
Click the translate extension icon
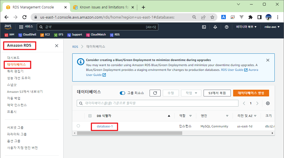[224, 17]
